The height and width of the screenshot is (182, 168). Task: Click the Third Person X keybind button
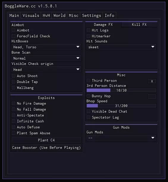point(152,81)
